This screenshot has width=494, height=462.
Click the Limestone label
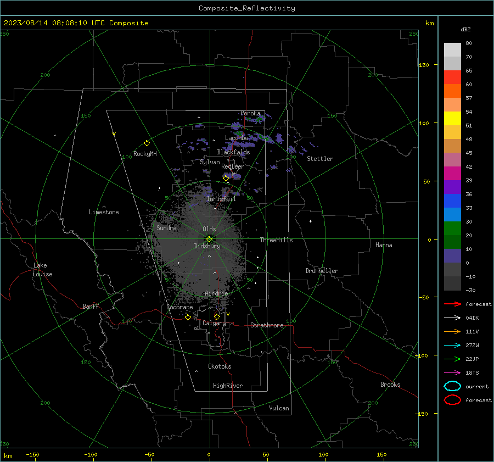pos(104,212)
